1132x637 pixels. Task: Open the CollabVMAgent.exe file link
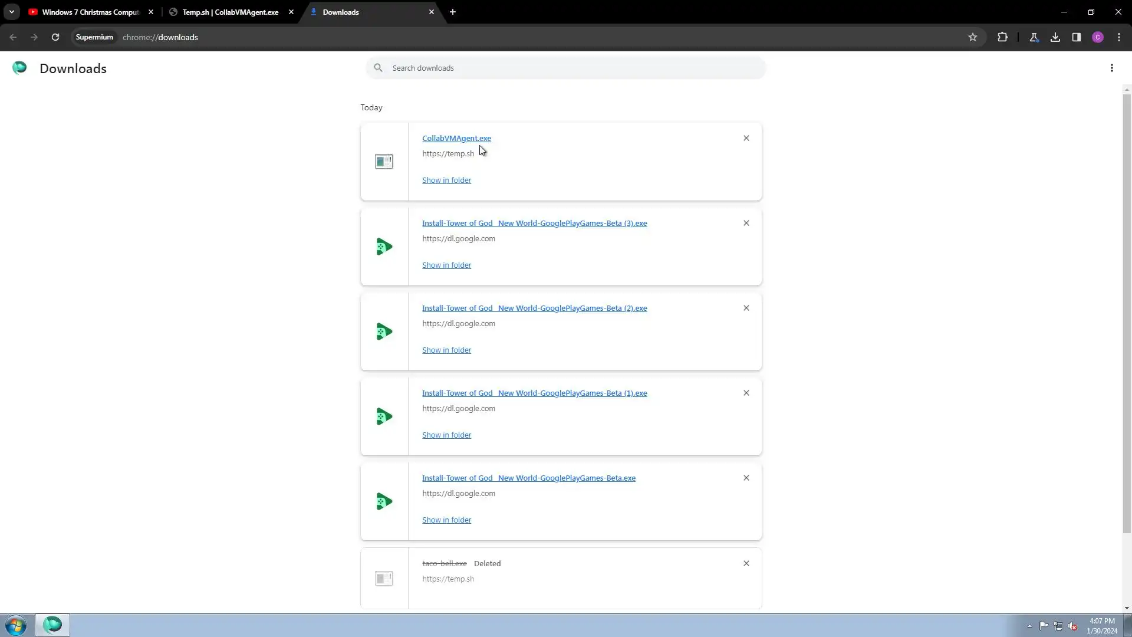pos(456,138)
